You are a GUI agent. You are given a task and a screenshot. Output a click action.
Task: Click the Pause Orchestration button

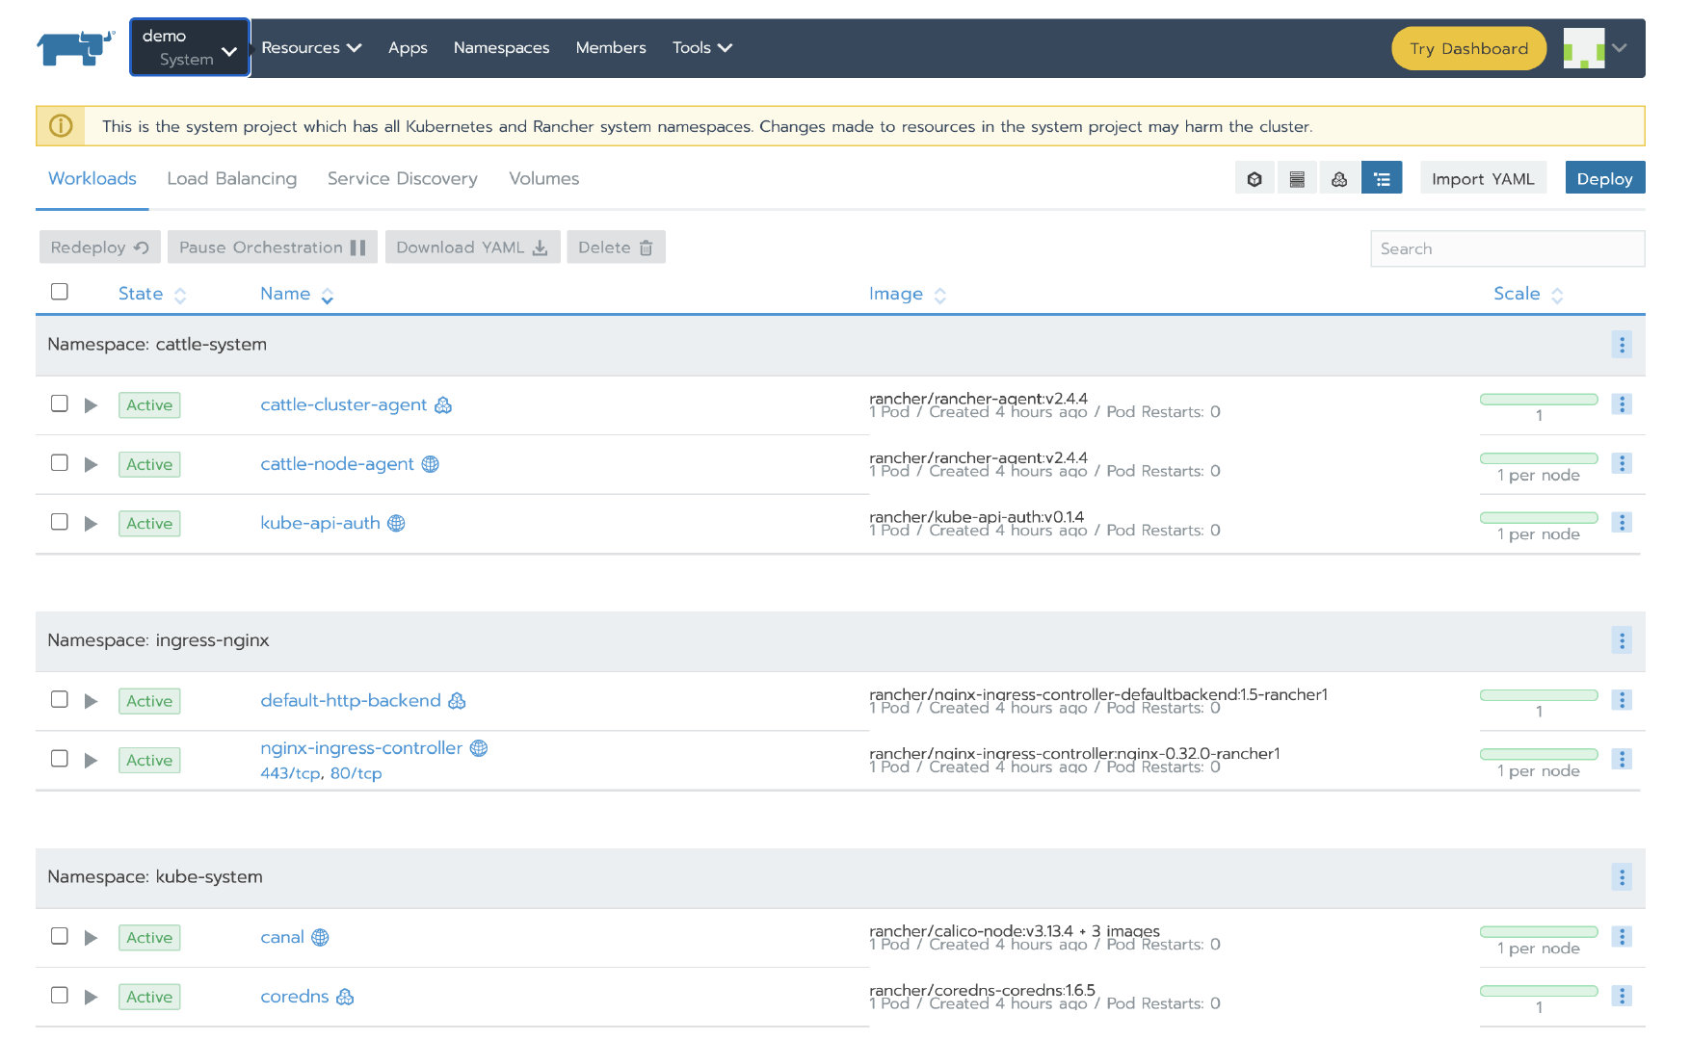(x=272, y=247)
